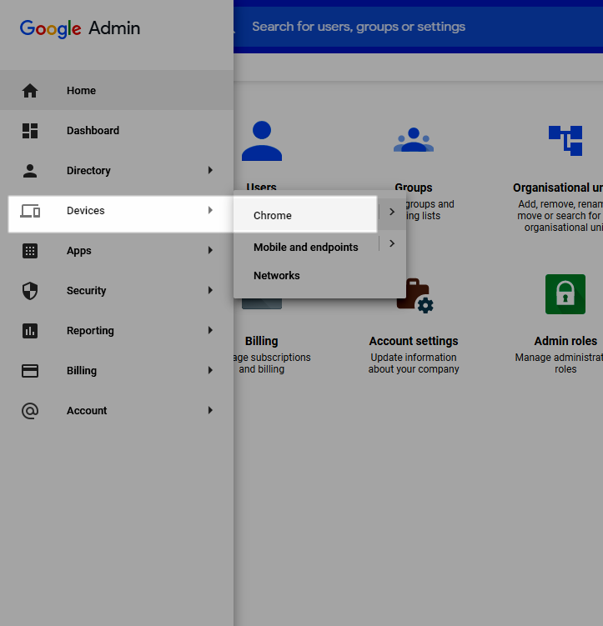Choose Chrome in the Devices flyout
Viewport: 603px width, 626px height.
pos(273,216)
